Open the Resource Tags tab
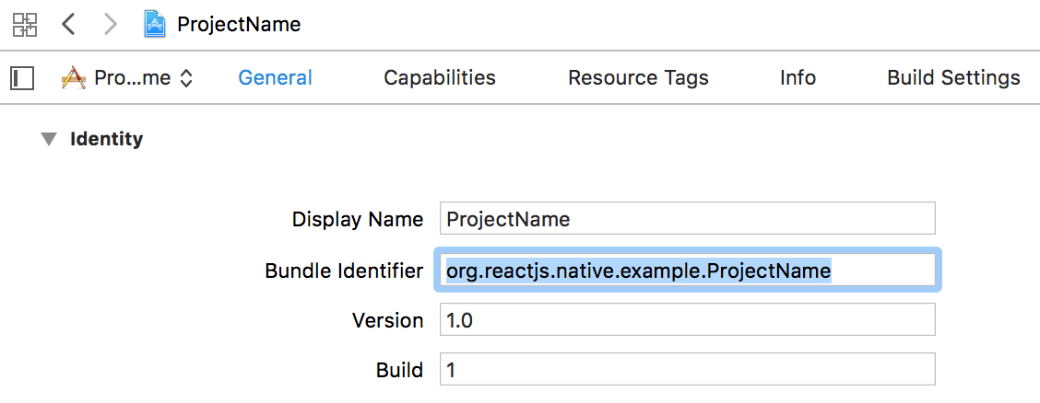The height and width of the screenshot is (403, 1040). [x=638, y=78]
